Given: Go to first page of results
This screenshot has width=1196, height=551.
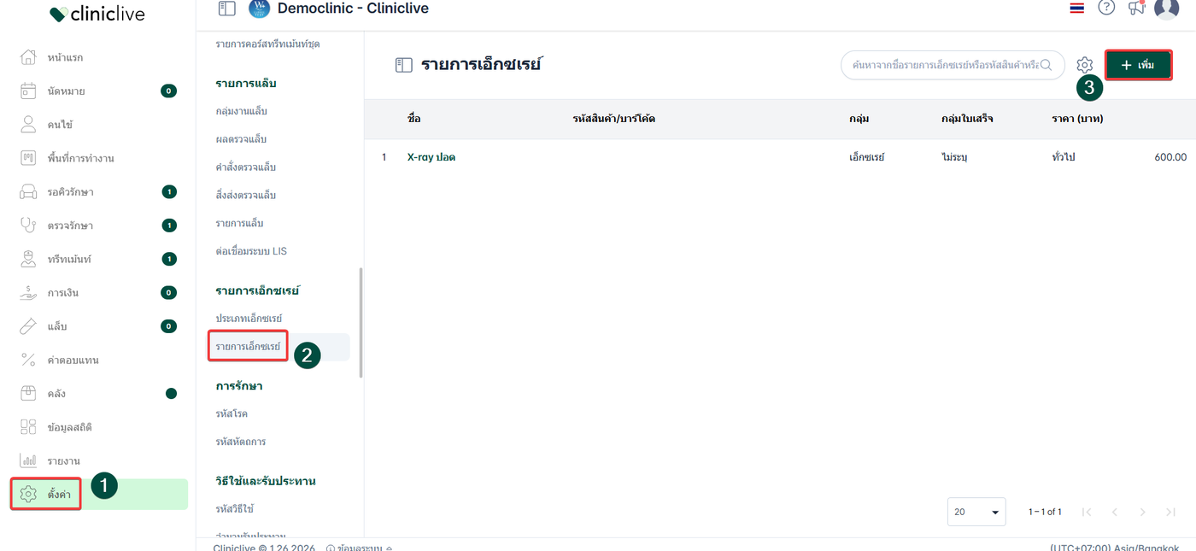Looking at the screenshot, I should [1087, 512].
